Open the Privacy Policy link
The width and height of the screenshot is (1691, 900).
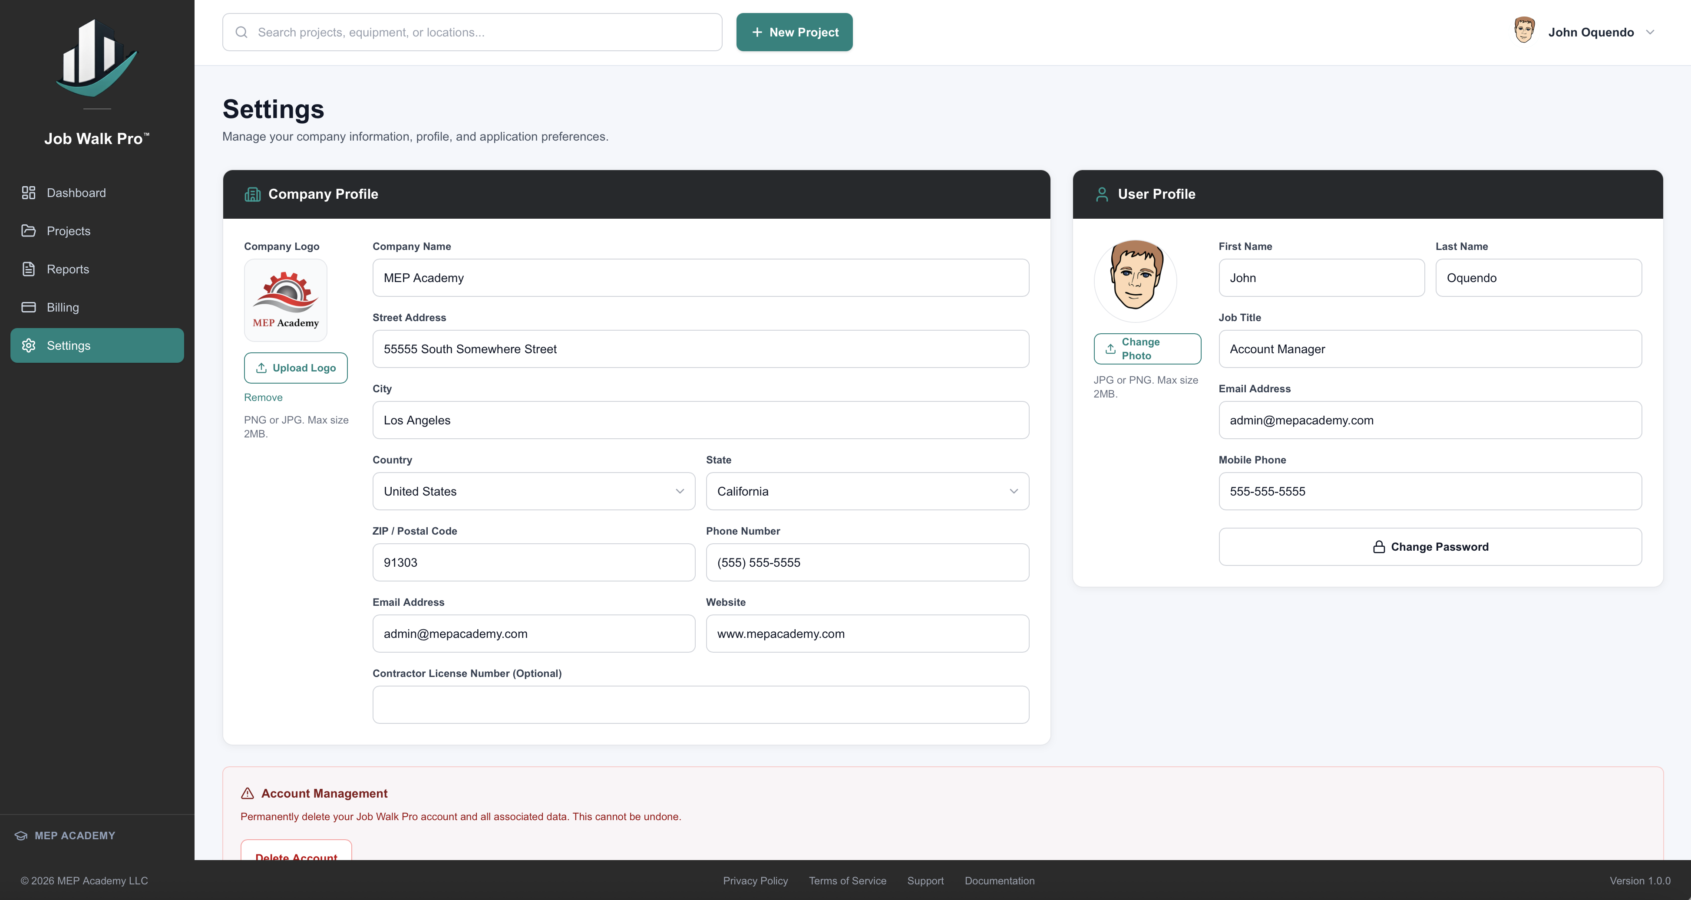pos(756,881)
